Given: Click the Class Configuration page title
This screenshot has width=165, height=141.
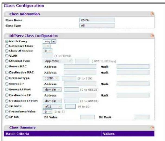Looking at the screenshot, I should tap(24, 6).
